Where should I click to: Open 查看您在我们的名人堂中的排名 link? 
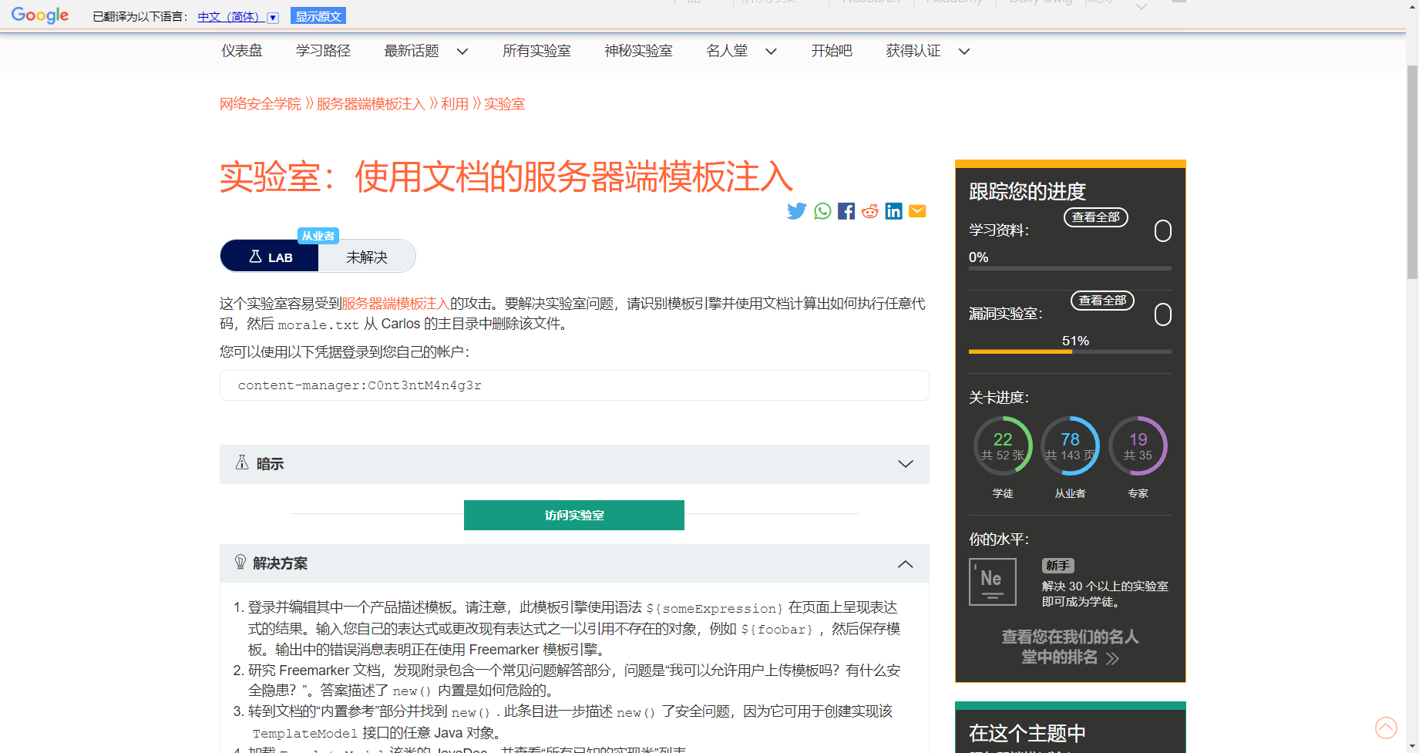(1070, 647)
